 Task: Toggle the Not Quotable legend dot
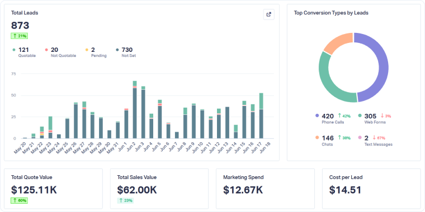pos(46,50)
